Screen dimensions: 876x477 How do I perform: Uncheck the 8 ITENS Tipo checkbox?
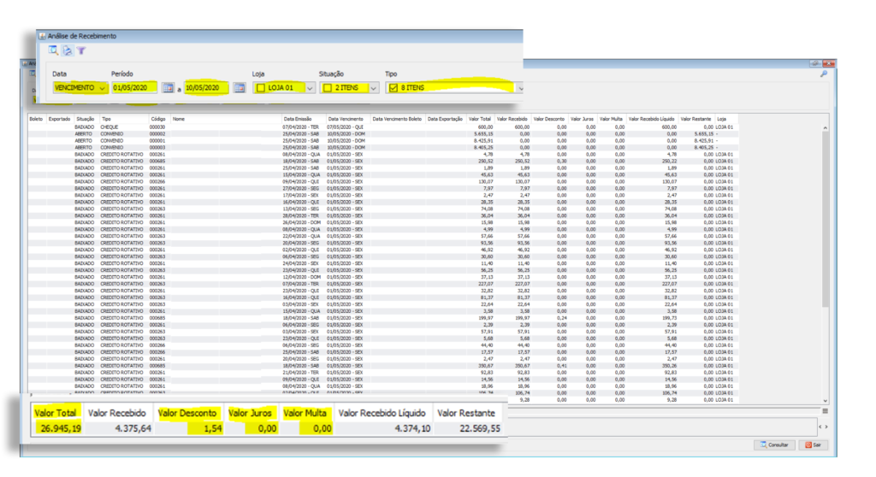394,88
